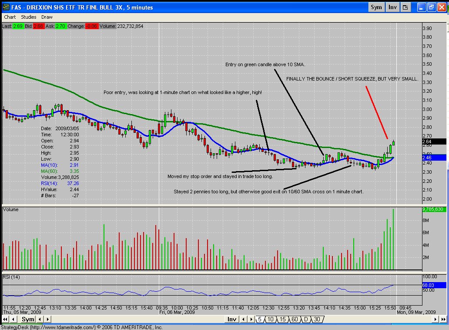Open the Studies menu
Screen dimensions: 449x330
[x=29, y=17]
